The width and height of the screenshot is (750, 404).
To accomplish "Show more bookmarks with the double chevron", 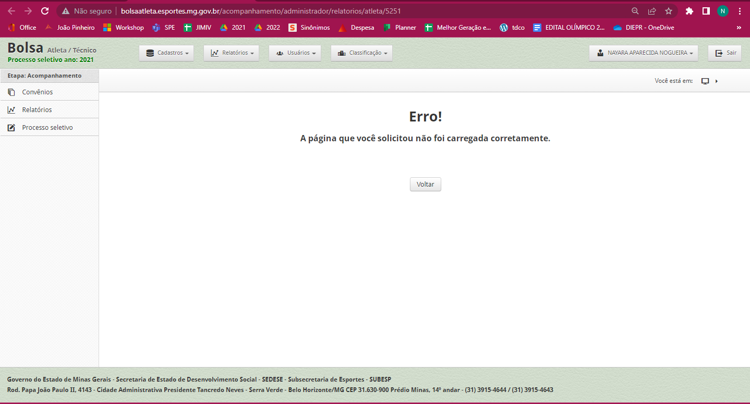I will coord(739,28).
